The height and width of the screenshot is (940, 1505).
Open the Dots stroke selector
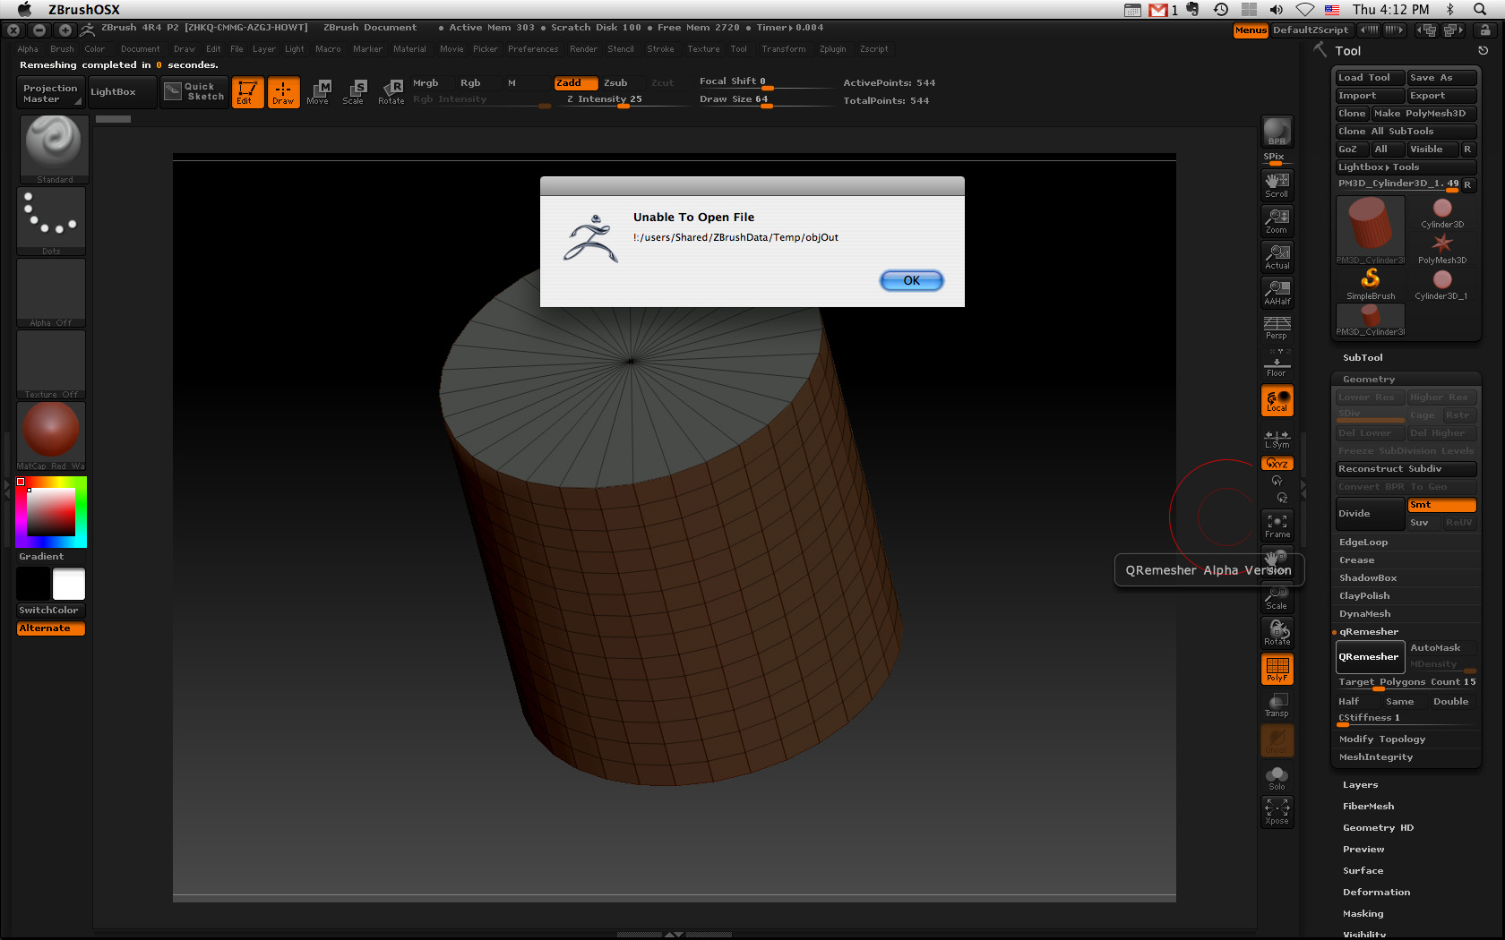[x=51, y=220]
